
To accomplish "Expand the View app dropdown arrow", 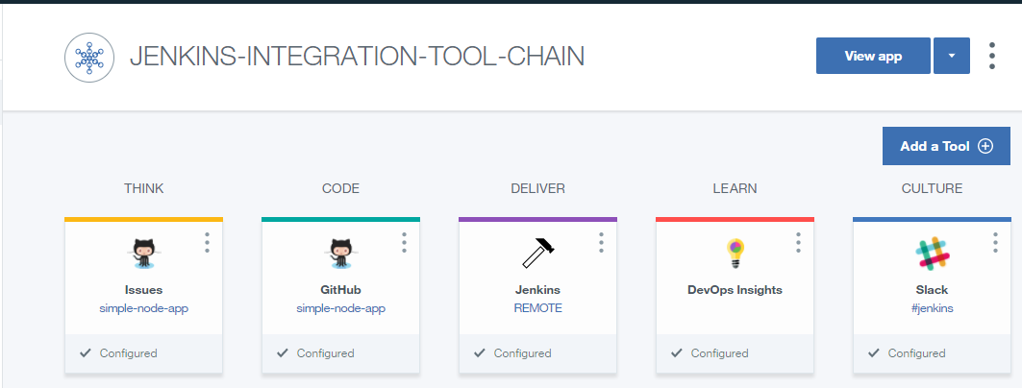I will (x=952, y=56).
